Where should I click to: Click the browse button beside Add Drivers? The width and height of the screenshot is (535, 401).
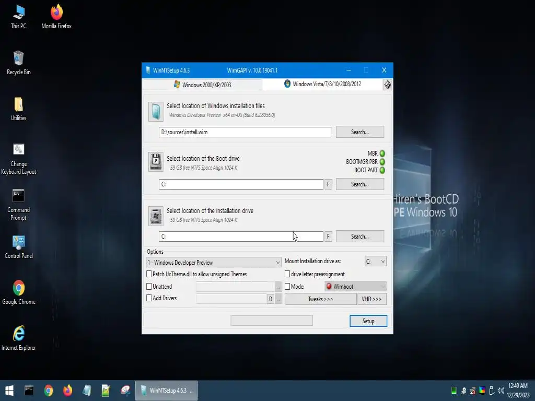coord(278,299)
